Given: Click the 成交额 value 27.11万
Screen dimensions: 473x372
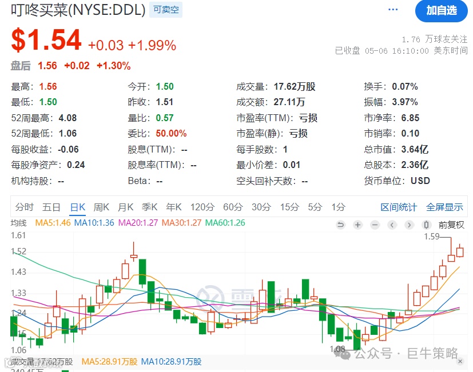Looking at the screenshot, I should (x=289, y=102).
